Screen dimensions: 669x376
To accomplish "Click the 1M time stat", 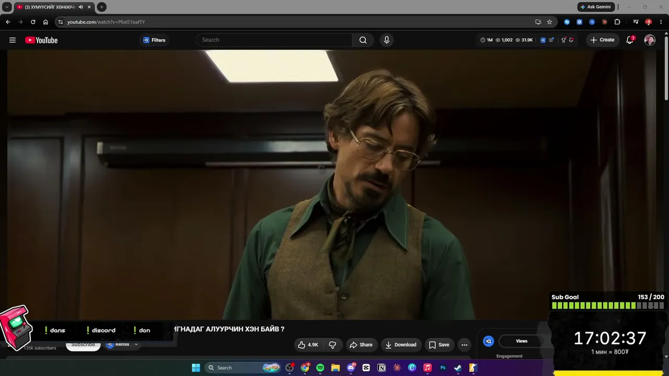I will click(x=487, y=40).
